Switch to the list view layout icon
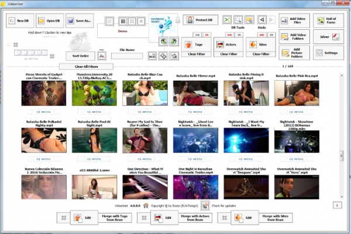 tap(109, 22)
